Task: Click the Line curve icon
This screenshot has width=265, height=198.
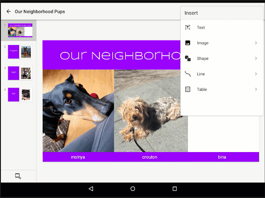Action: pos(188,74)
